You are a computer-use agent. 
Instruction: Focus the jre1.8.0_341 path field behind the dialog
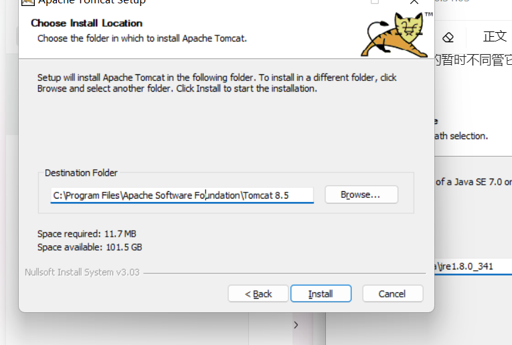[473, 267]
